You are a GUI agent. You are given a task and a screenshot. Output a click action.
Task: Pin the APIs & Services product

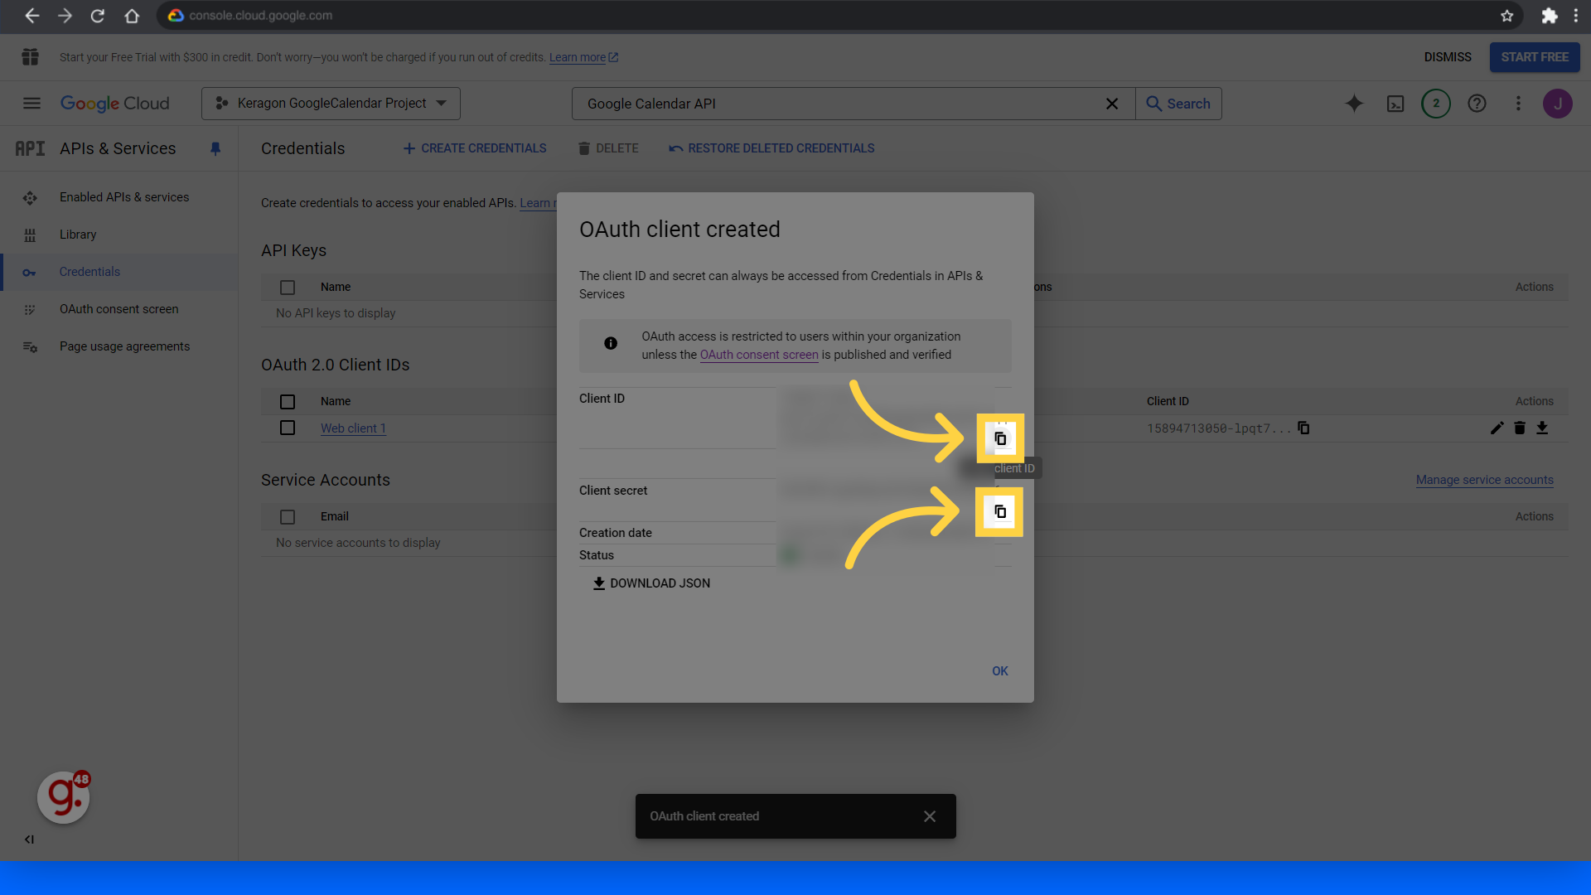(x=215, y=148)
